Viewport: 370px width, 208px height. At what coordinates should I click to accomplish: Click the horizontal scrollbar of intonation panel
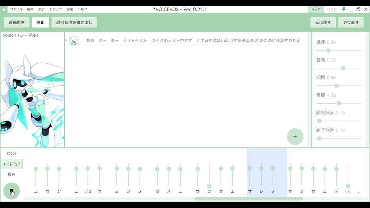click(x=249, y=199)
